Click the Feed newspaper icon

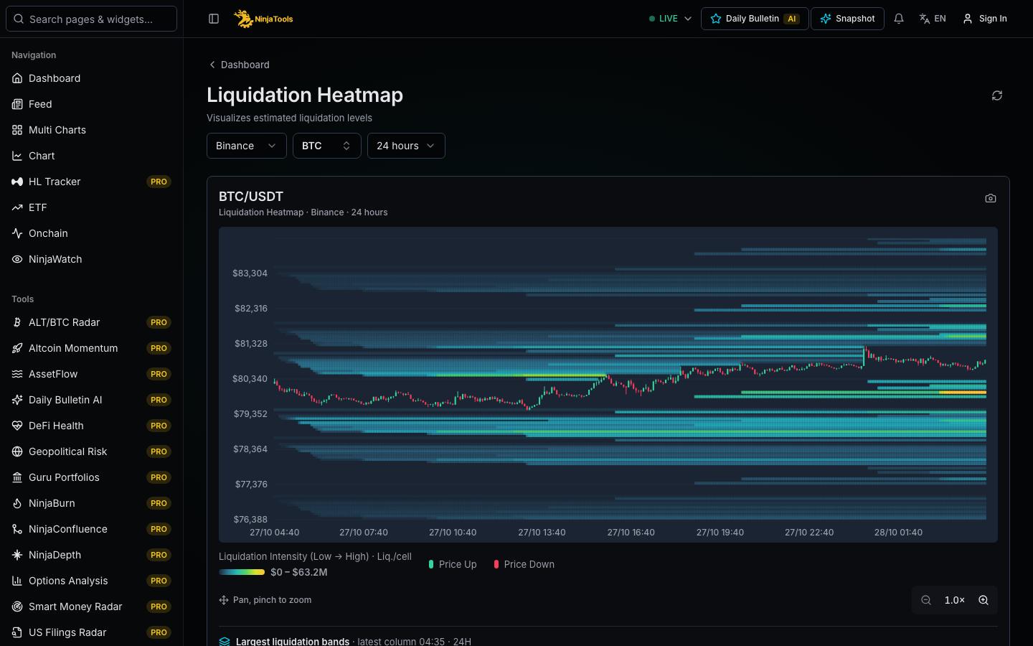(17, 104)
